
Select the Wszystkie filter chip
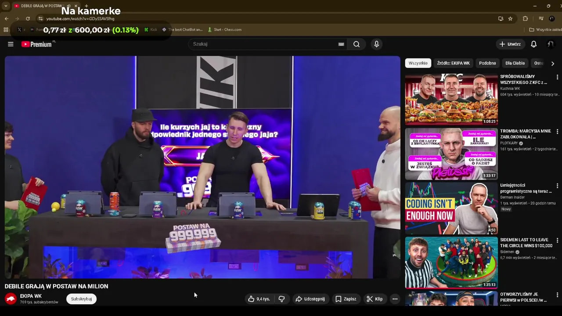pyautogui.click(x=418, y=63)
